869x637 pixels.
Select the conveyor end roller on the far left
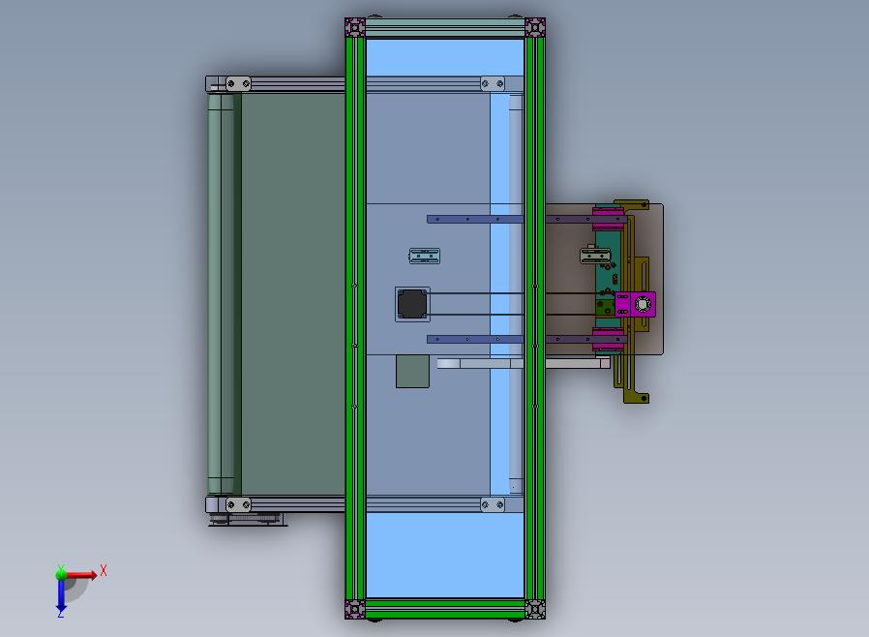tap(222, 294)
